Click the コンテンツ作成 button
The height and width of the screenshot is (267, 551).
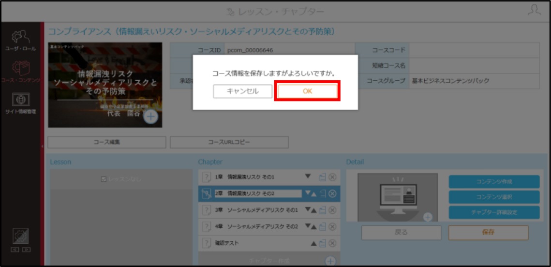coord(494,182)
